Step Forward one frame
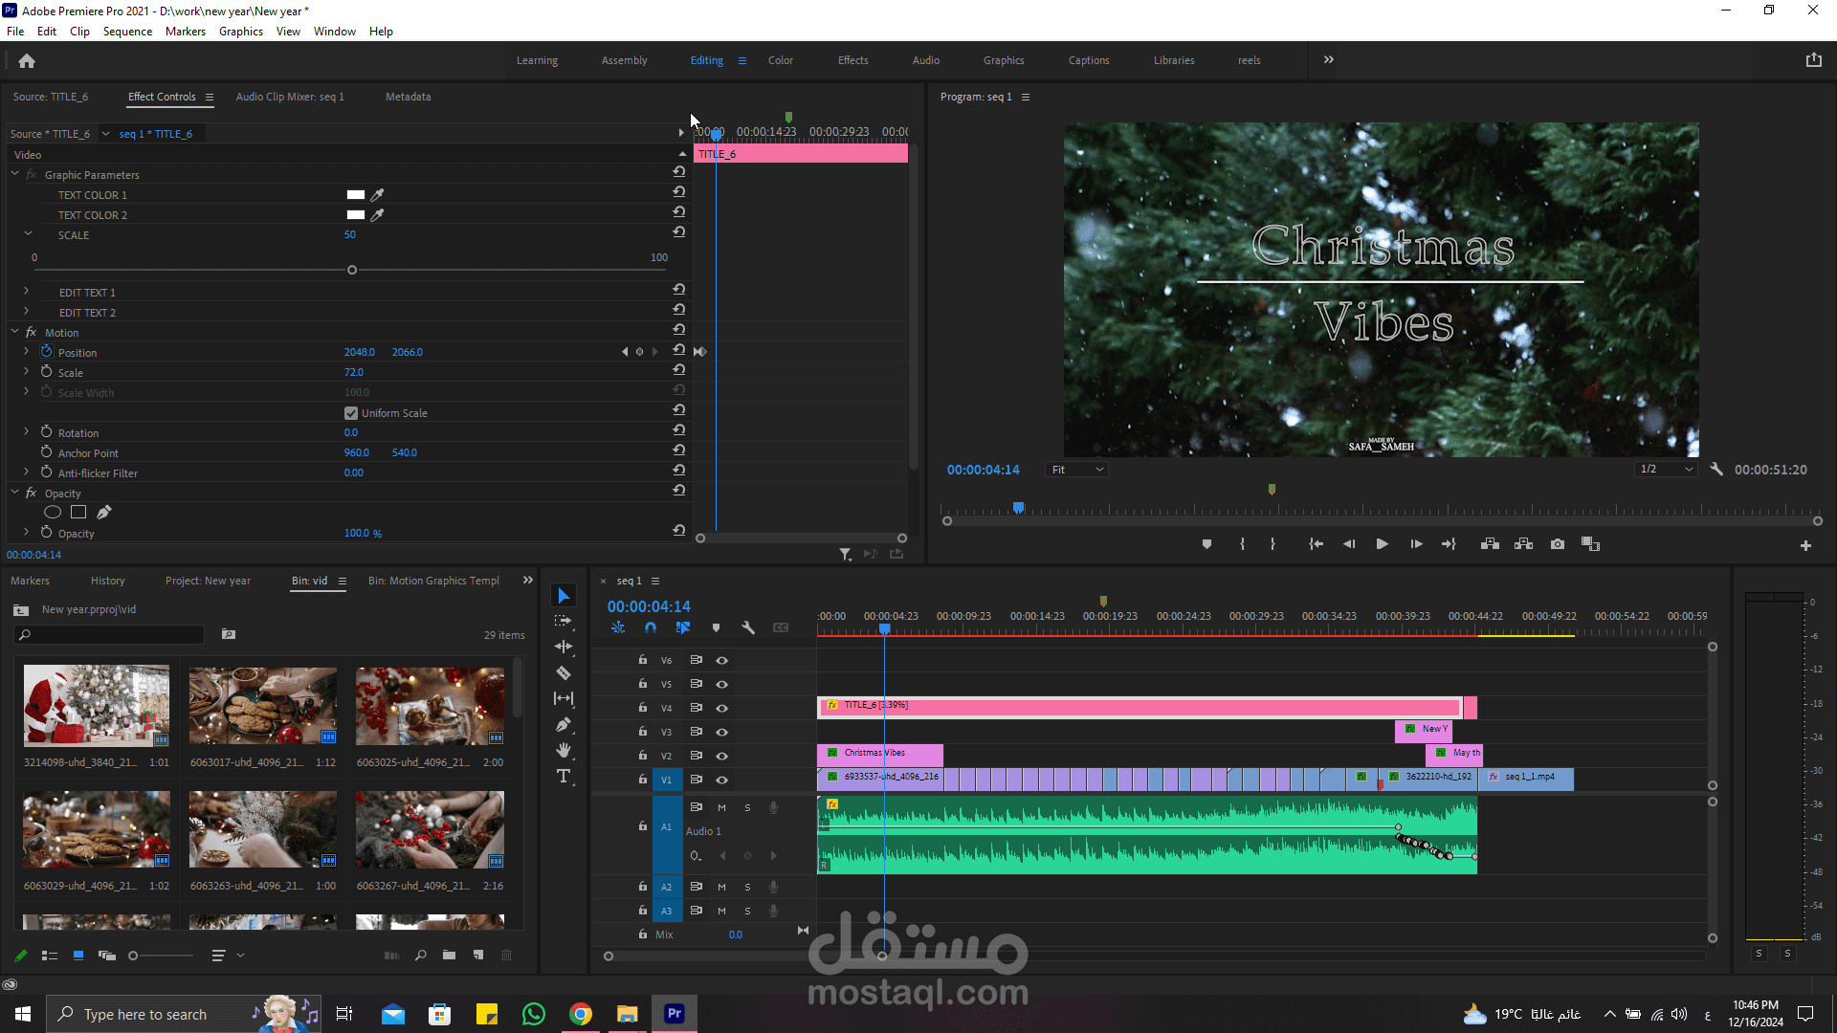 pyautogui.click(x=1416, y=544)
